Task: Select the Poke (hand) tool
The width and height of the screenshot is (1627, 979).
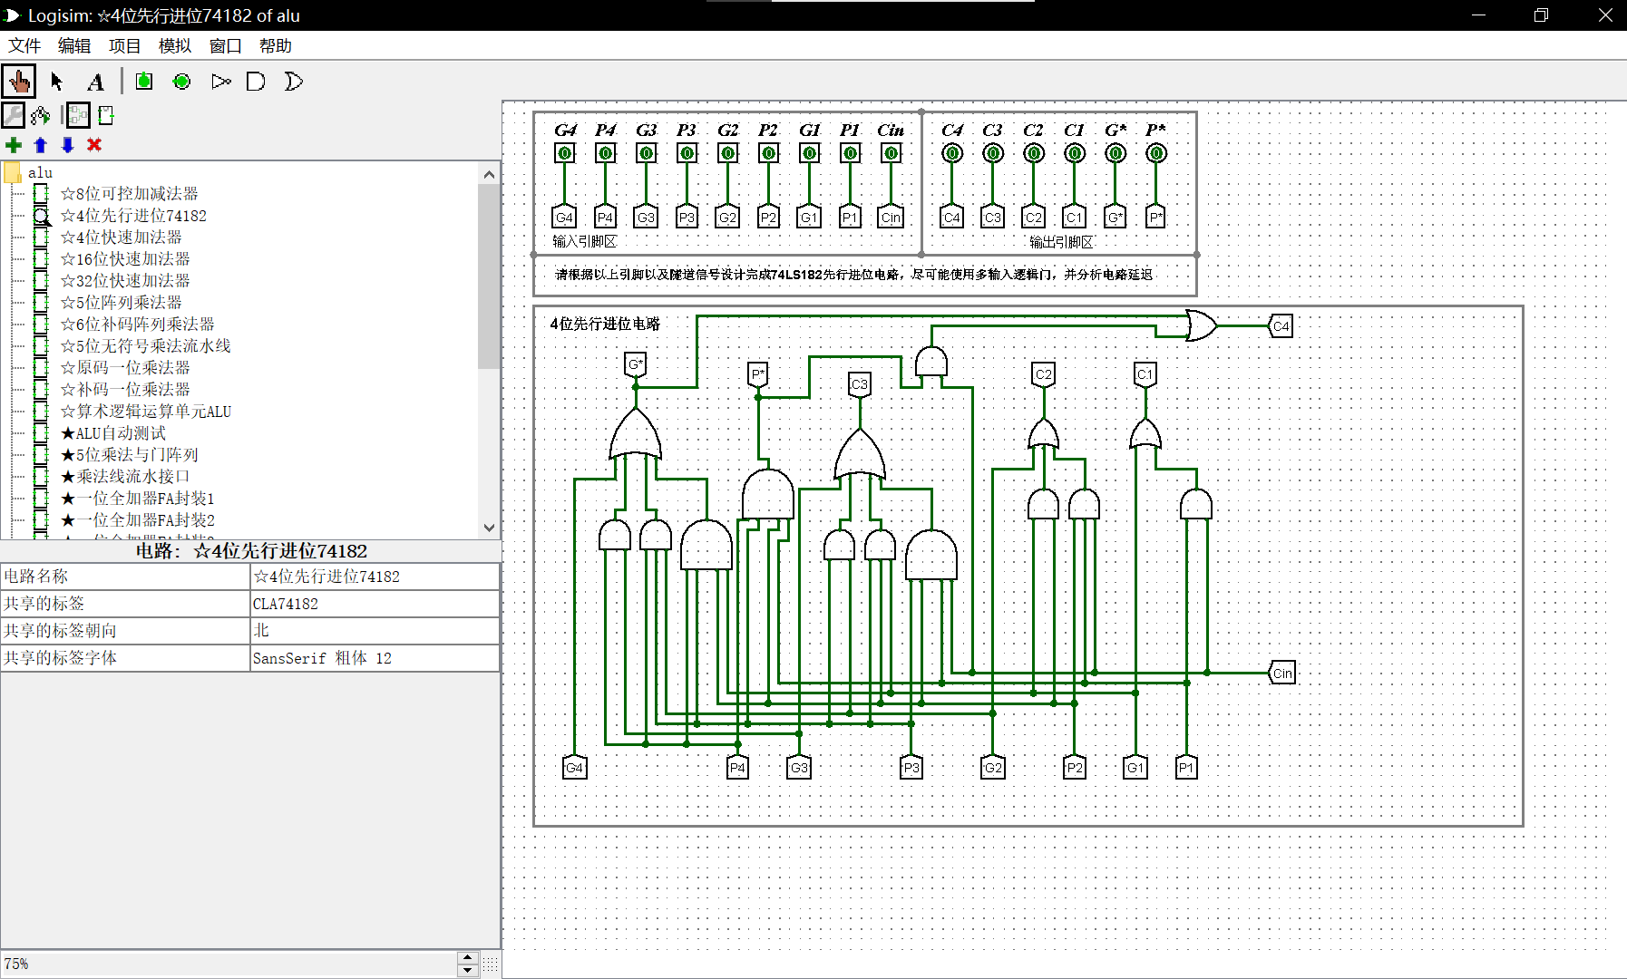Action: click(18, 82)
